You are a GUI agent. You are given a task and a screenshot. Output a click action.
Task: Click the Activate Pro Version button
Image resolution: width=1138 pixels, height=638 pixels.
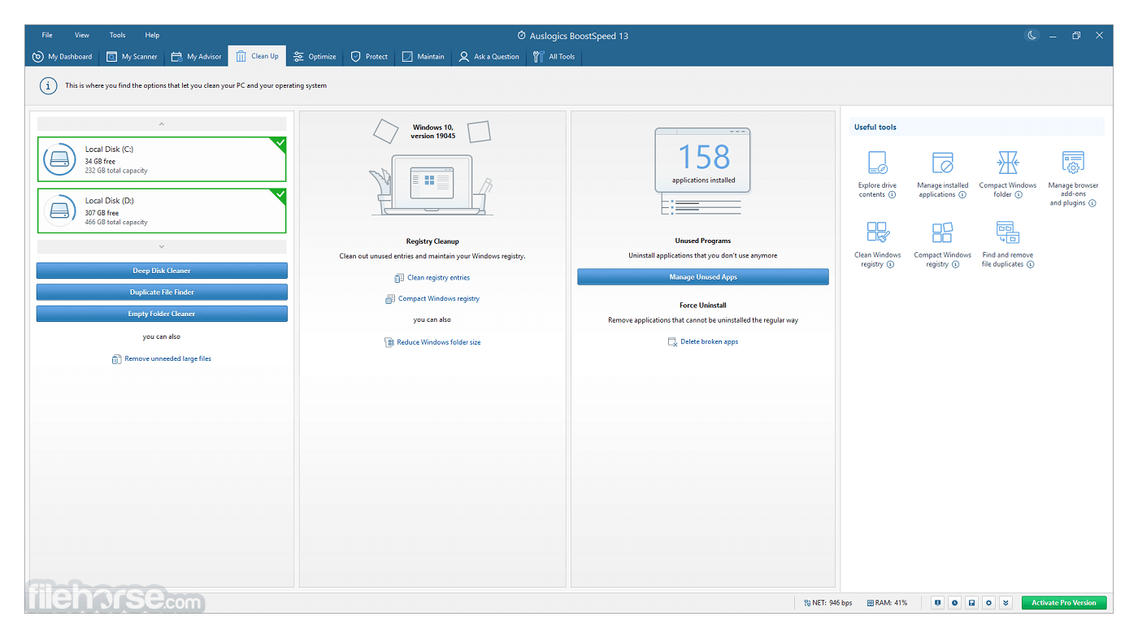coord(1064,603)
